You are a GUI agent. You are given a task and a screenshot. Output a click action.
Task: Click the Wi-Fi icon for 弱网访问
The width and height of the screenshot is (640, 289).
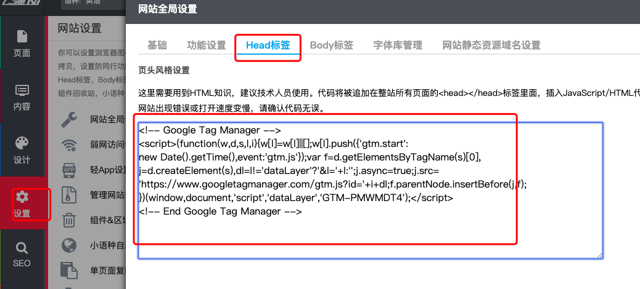(70, 145)
